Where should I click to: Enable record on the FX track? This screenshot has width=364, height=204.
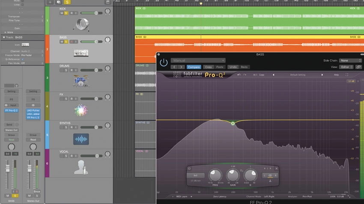click(72, 99)
